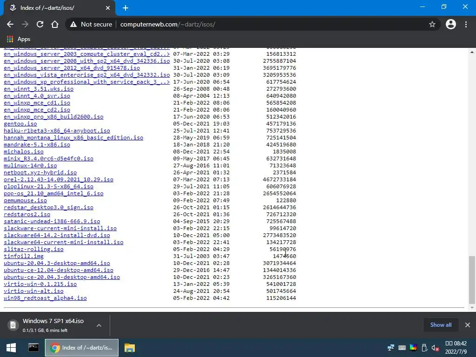Open slackware64-14.2-install-dvd.iso link
The height and width of the screenshot is (357, 476).
(x=57, y=235)
